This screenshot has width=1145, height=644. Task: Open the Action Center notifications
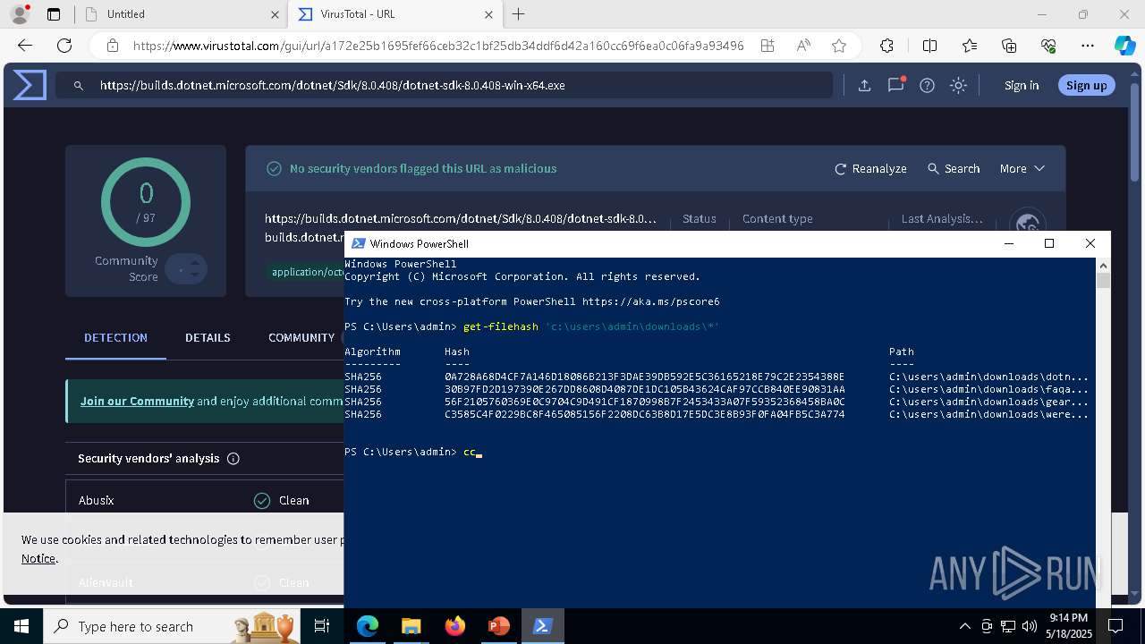point(1115,626)
